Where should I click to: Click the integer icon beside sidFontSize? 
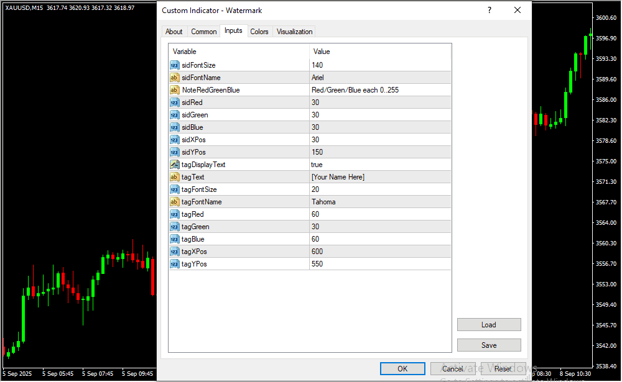(175, 65)
